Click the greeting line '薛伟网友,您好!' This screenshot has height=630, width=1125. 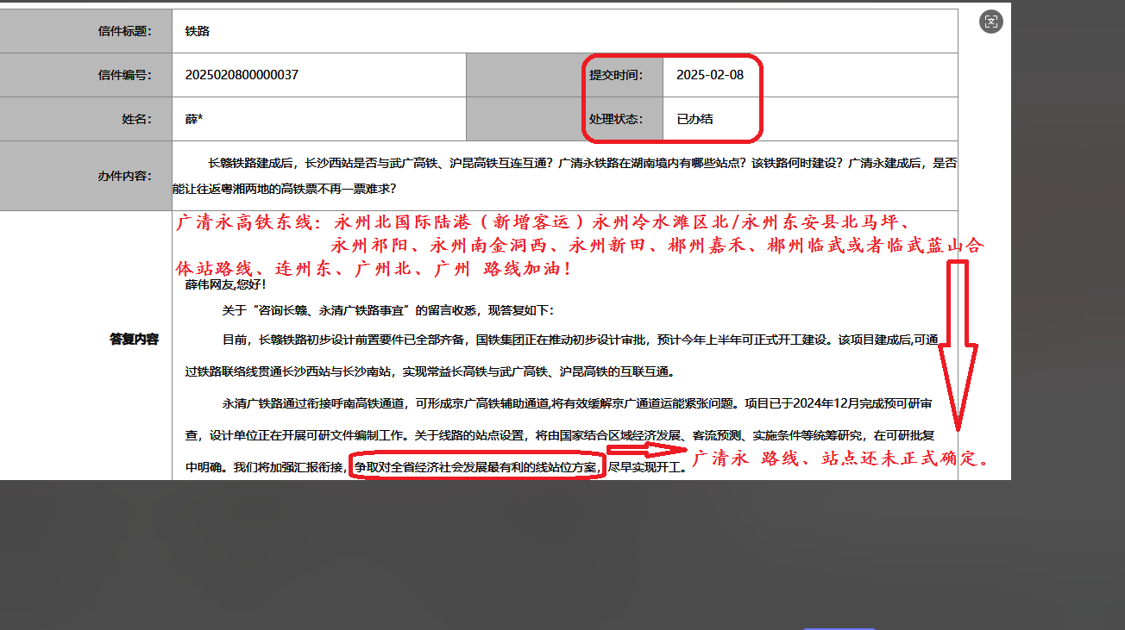pos(226,284)
